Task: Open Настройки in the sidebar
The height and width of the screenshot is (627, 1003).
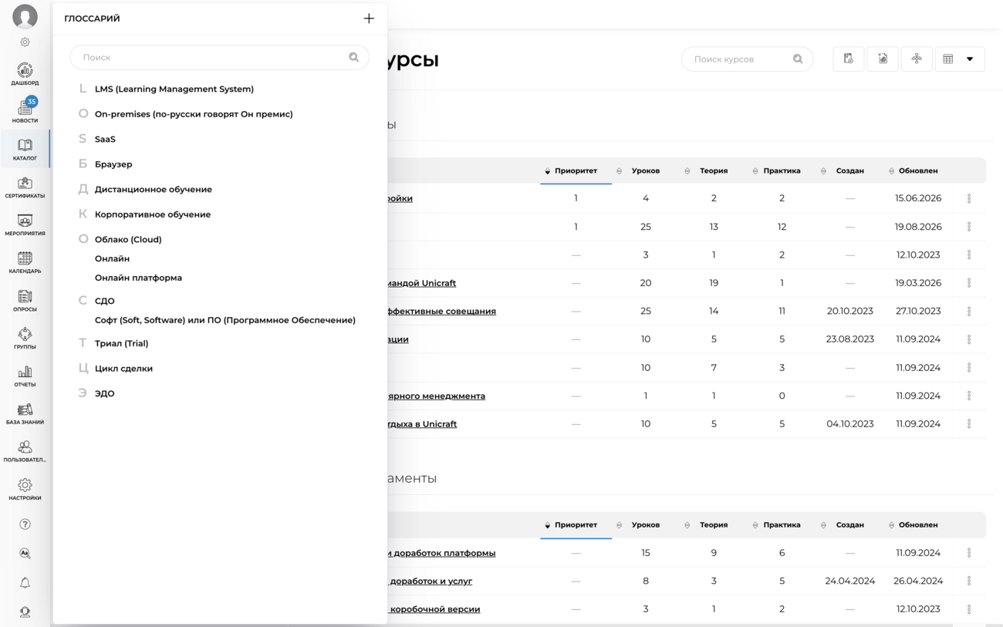Action: pos(25,489)
